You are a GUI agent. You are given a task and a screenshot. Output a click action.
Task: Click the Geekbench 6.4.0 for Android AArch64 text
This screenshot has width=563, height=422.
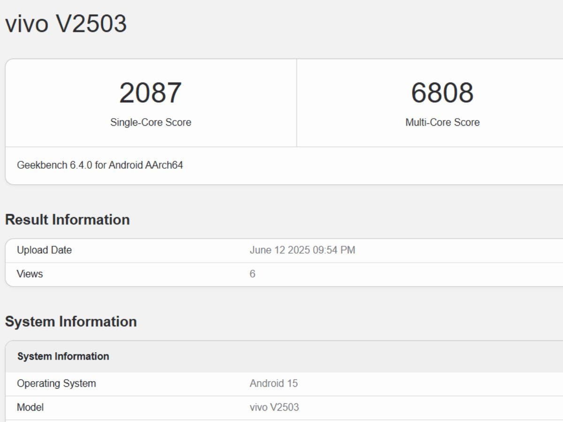coord(100,165)
